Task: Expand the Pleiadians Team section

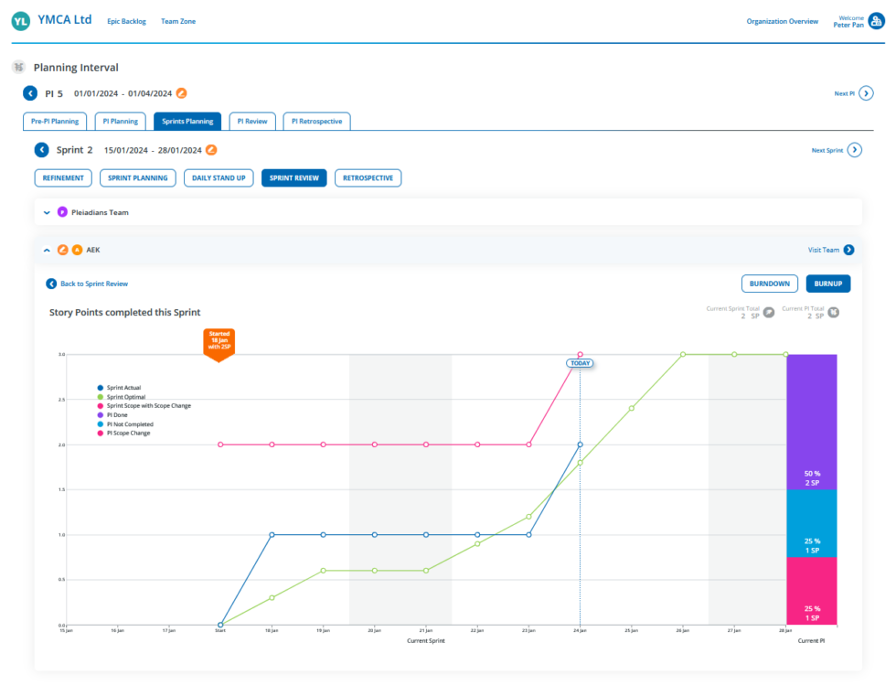Action: (47, 211)
